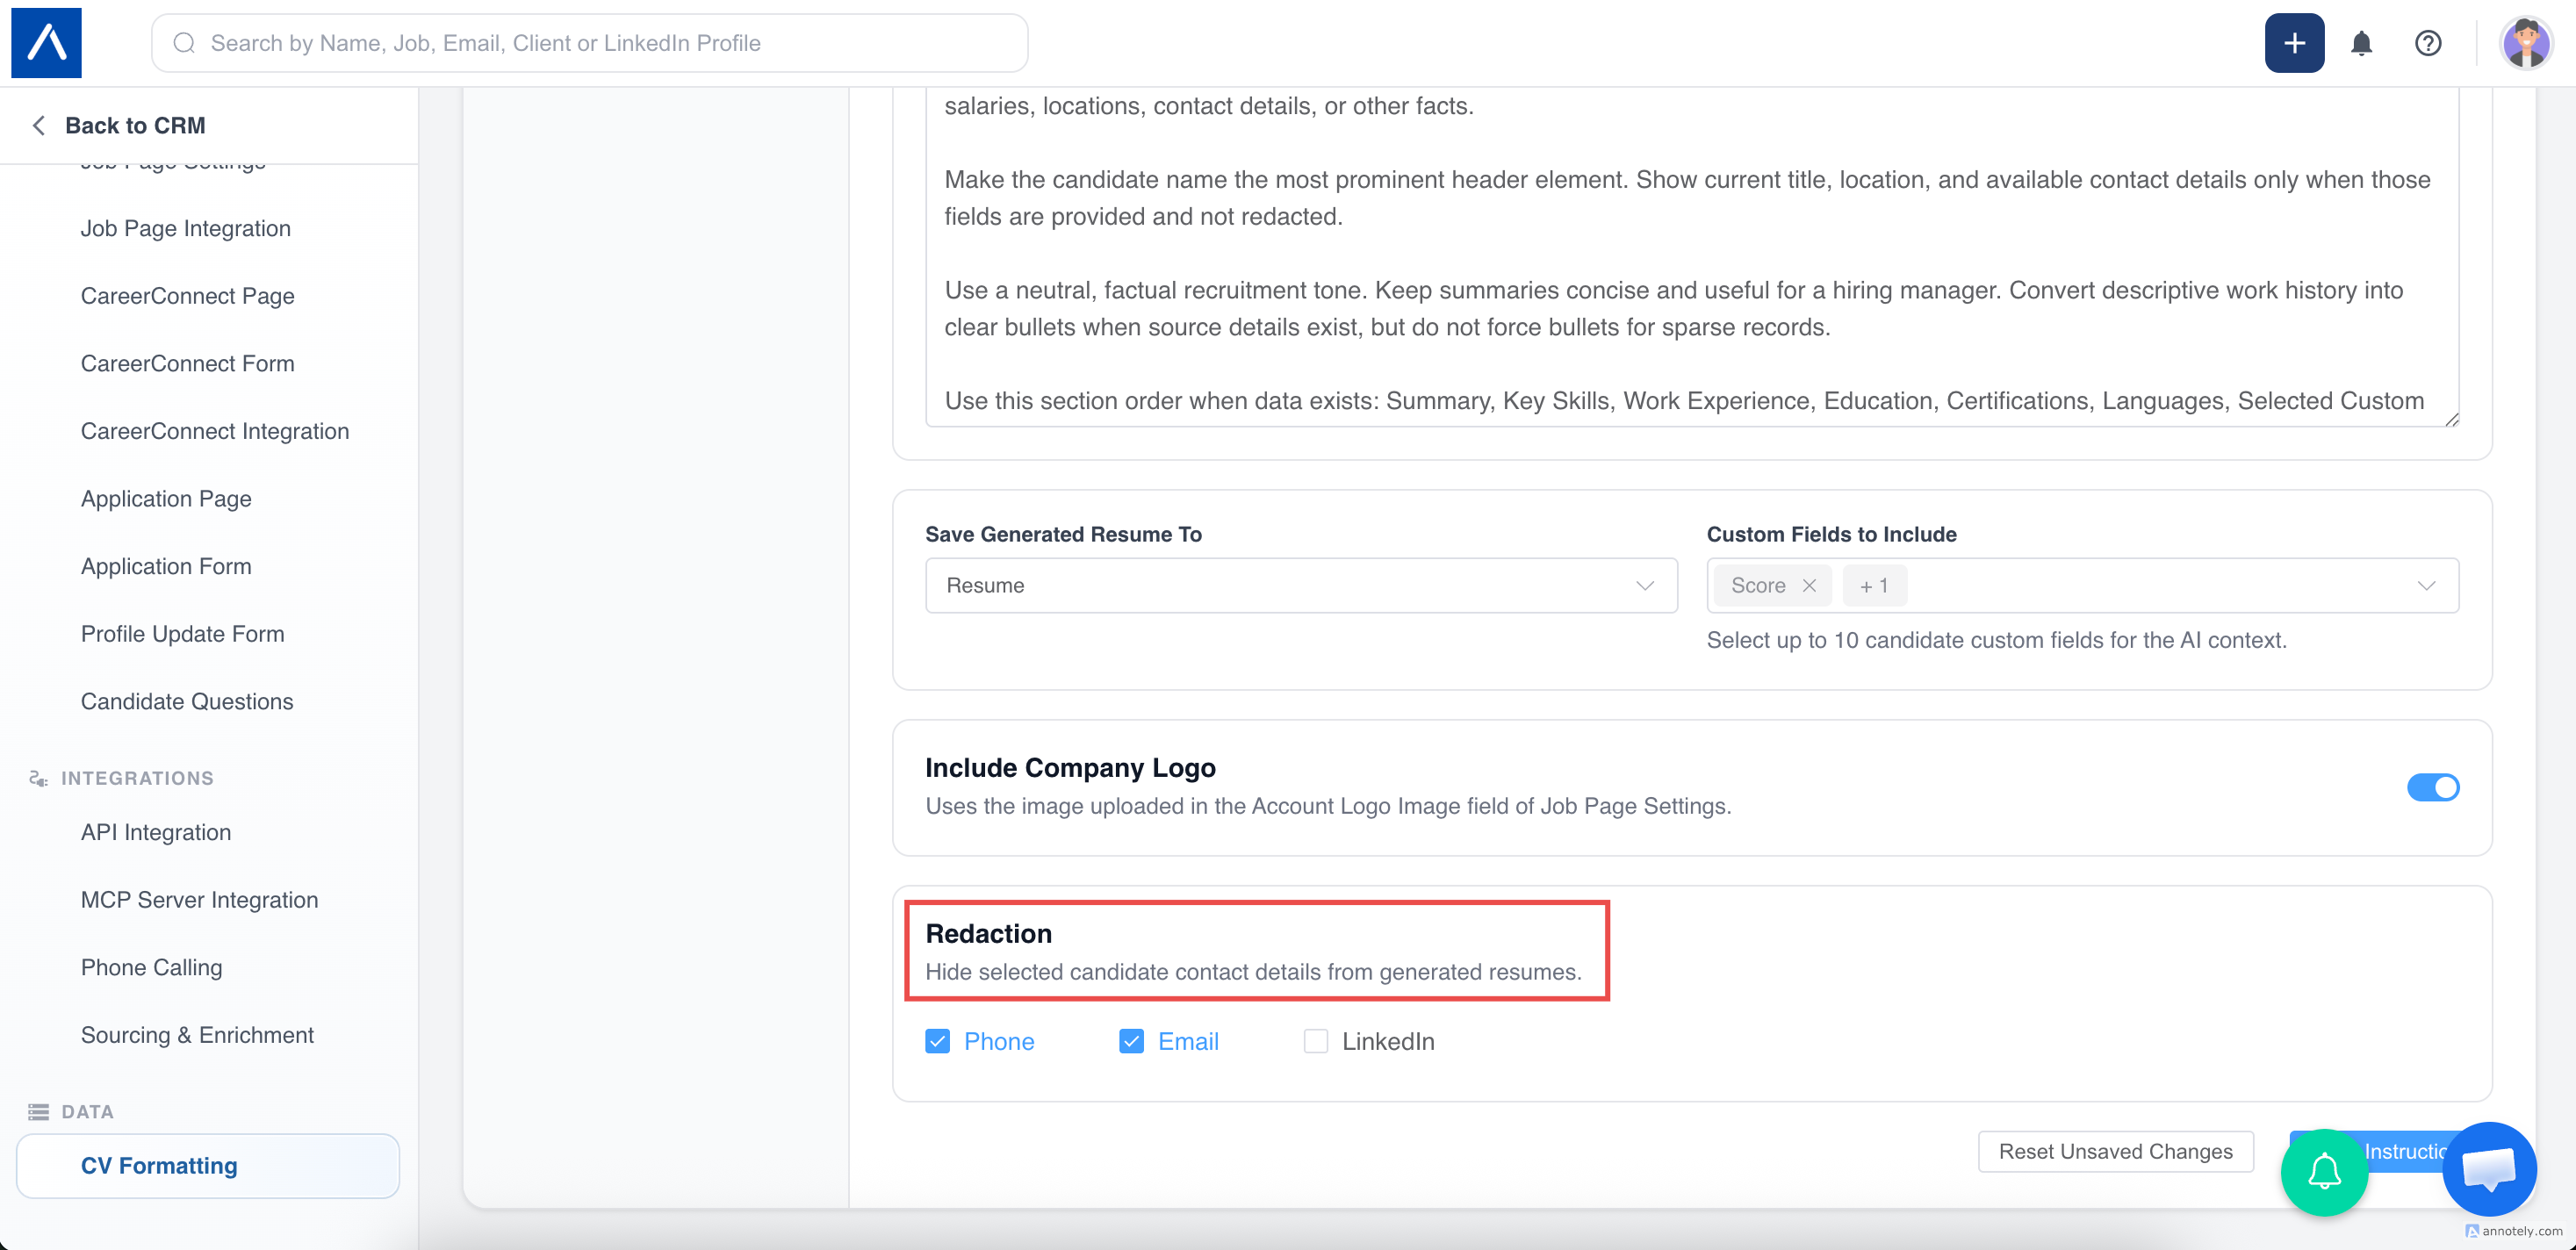The image size is (2576, 1250).
Task: Open CareerConnect Form settings
Action: coord(188,363)
